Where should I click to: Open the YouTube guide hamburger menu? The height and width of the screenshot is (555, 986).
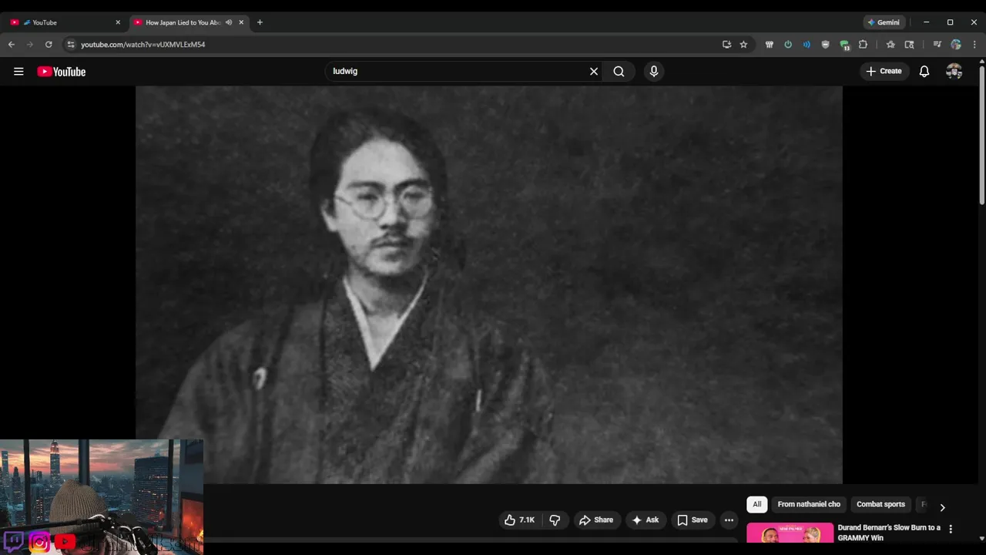(x=18, y=72)
